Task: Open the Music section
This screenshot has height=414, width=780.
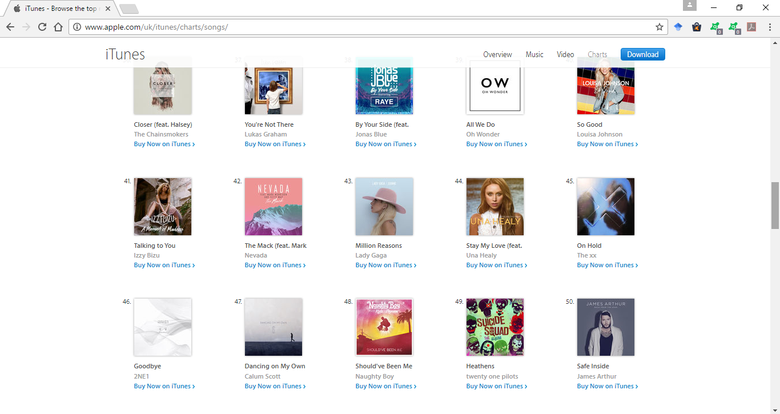Action: [534, 55]
